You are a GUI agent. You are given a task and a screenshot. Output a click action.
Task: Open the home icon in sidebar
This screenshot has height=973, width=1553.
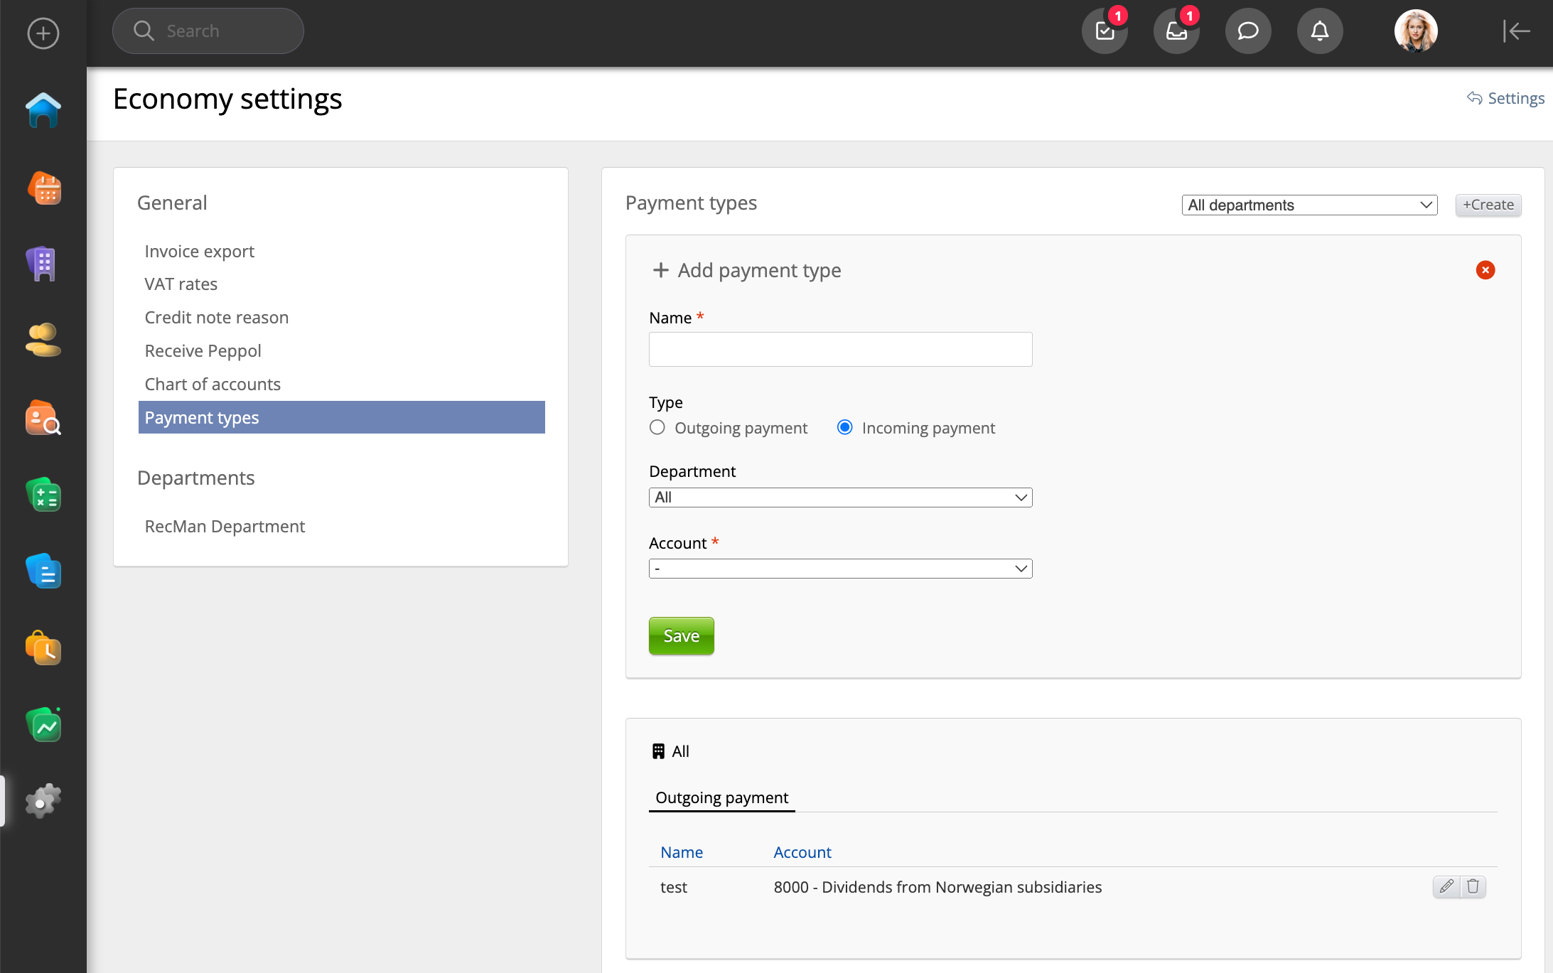tap(43, 110)
